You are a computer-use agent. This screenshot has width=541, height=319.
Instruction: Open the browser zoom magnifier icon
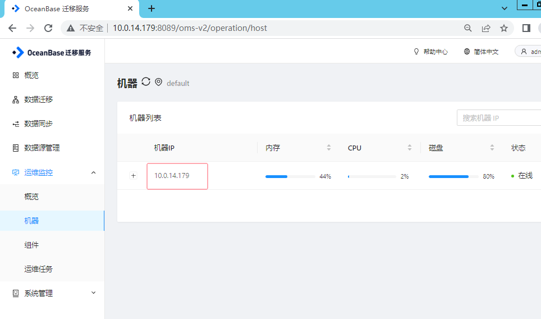468,28
